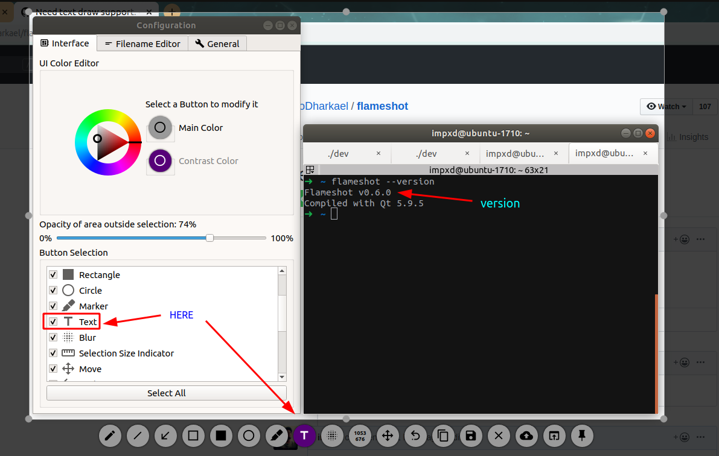Screen dimensions: 719x456
Task: Open the General configuration tab
Action: point(217,43)
